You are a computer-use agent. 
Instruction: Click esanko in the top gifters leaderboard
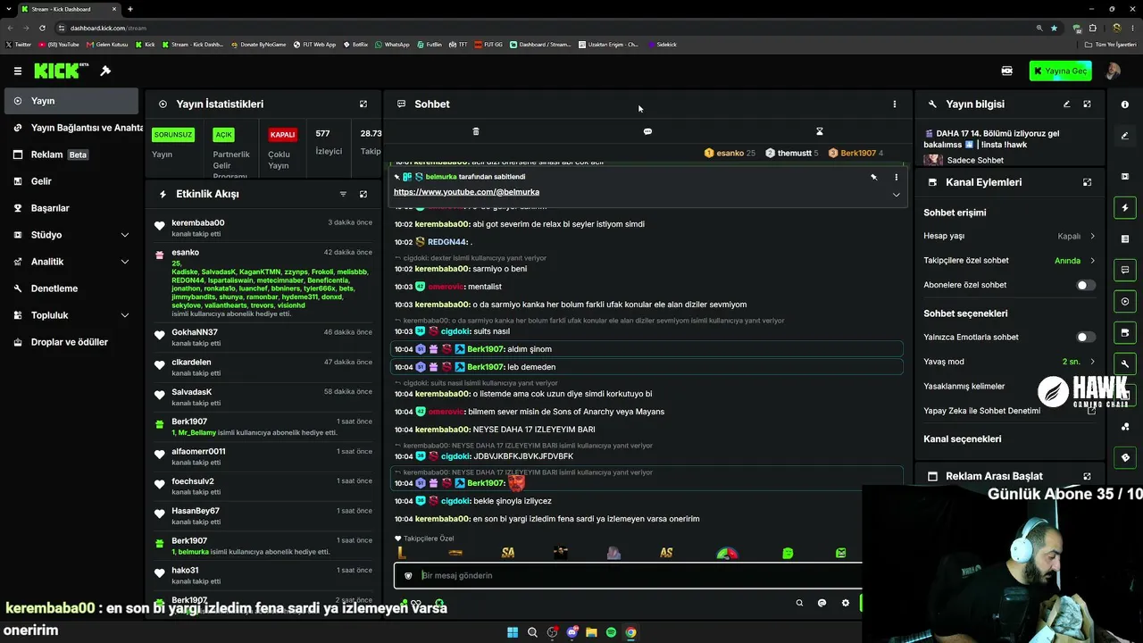[x=730, y=153]
